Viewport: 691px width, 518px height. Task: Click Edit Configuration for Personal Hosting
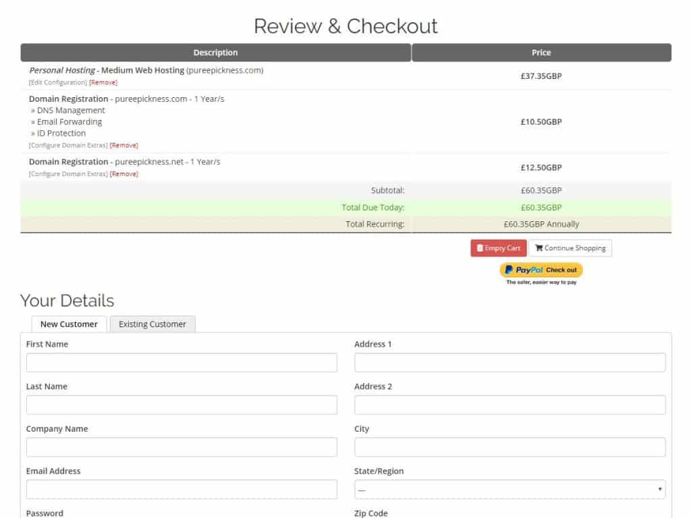(x=58, y=82)
